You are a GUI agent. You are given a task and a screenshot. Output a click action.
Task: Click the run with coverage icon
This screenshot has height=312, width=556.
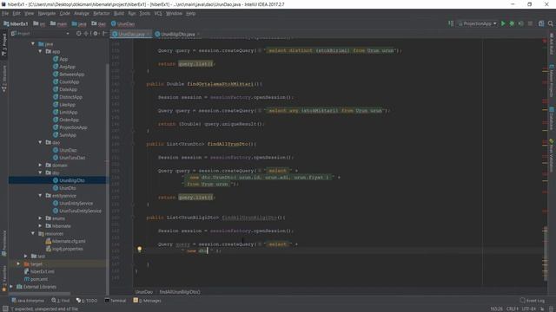[521, 23]
